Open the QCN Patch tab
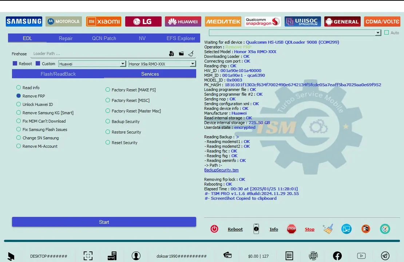This screenshot has width=404, height=262. pyautogui.click(x=104, y=38)
